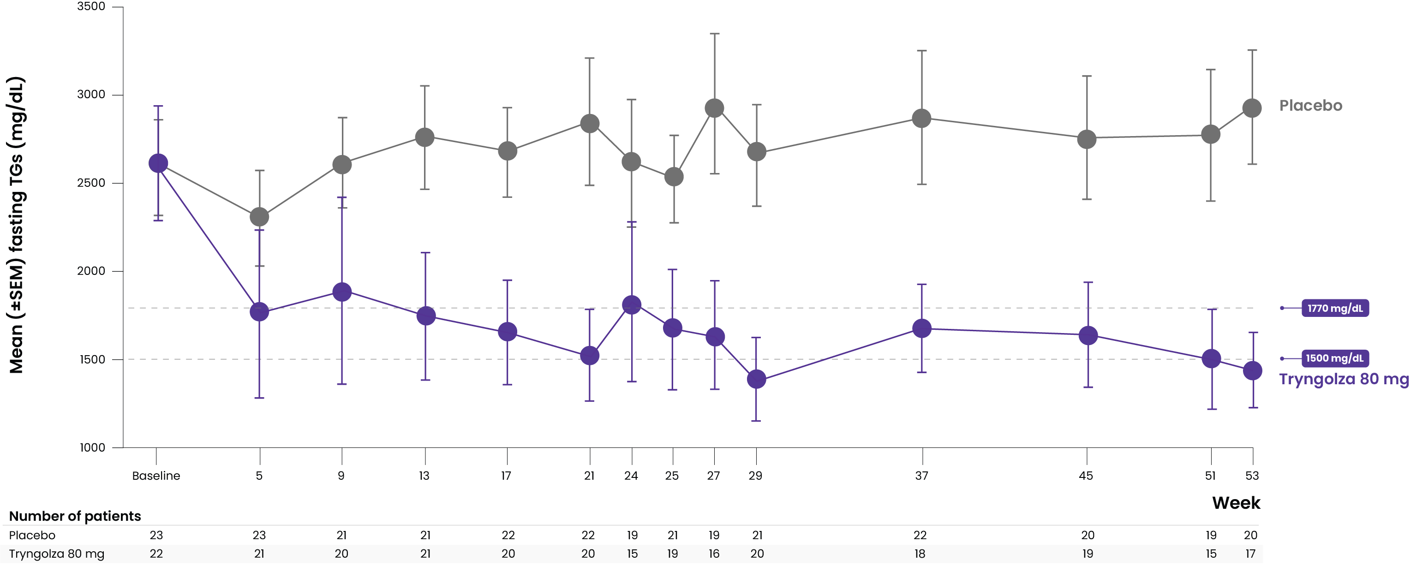Viewport: 1410px width, 566px height.
Task: Click the Tryngolza marker at week 27
Action: click(x=715, y=337)
